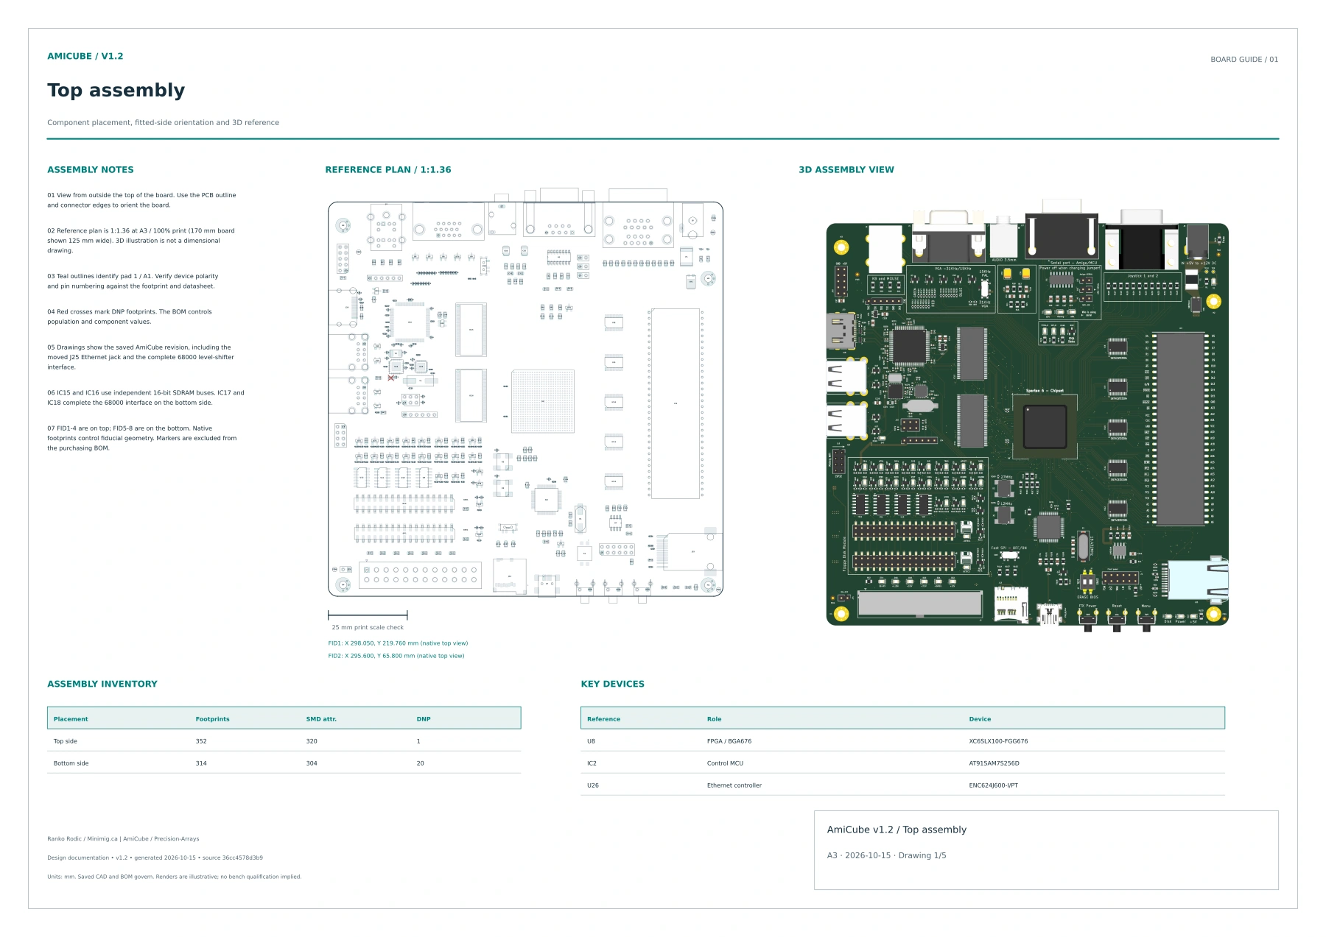The height and width of the screenshot is (937, 1326).
Task: Select the "AMICUBE / V1.2" header label
Action: (x=85, y=56)
